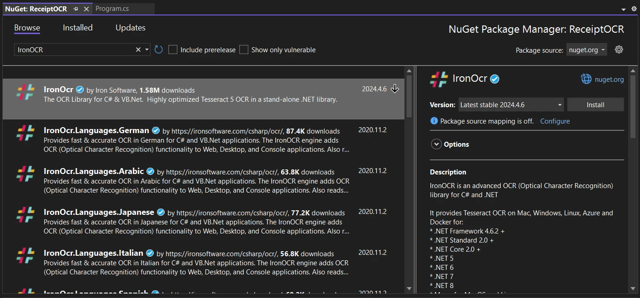This screenshot has width=640, height=298.
Task: Select the IronOcr.Languages.Italian package title
Action: coord(93,253)
